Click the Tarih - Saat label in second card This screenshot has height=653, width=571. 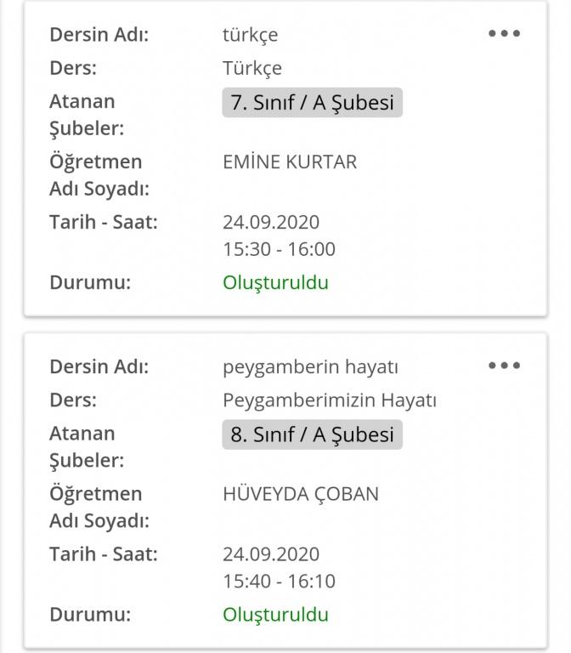pyautogui.click(x=104, y=554)
